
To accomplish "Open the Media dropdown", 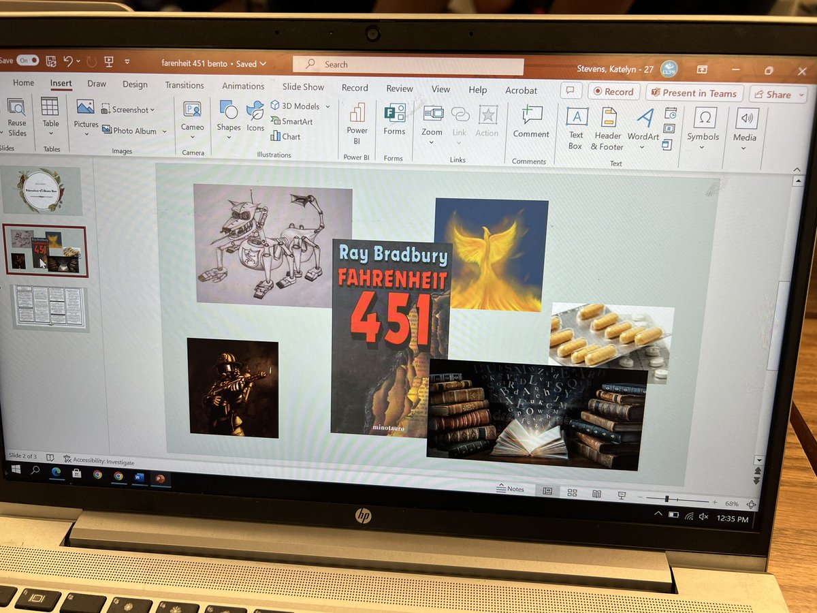I will pos(745,129).
